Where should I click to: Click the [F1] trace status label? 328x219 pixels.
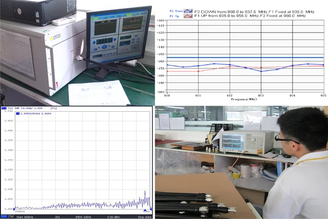coord(55,108)
